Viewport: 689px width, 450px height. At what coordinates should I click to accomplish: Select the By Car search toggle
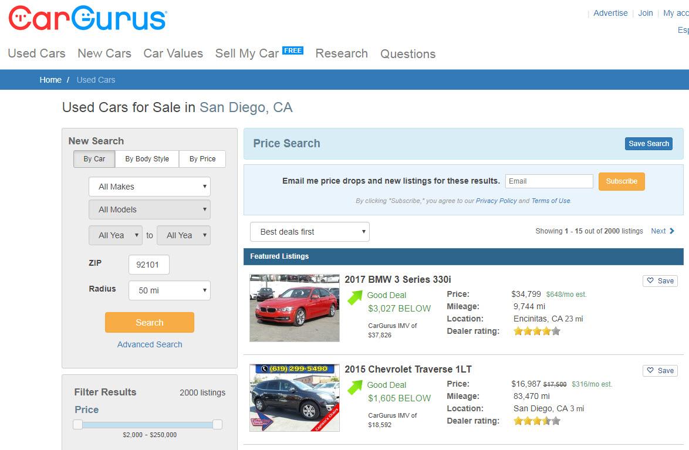(94, 158)
